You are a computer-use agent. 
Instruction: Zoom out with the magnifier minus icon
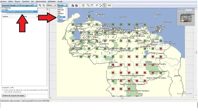point(44,5)
